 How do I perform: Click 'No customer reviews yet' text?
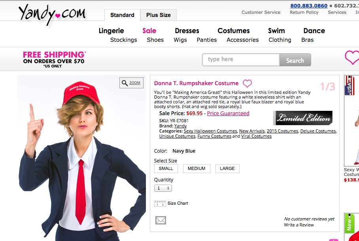pyautogui.click(x=309, y=219)
